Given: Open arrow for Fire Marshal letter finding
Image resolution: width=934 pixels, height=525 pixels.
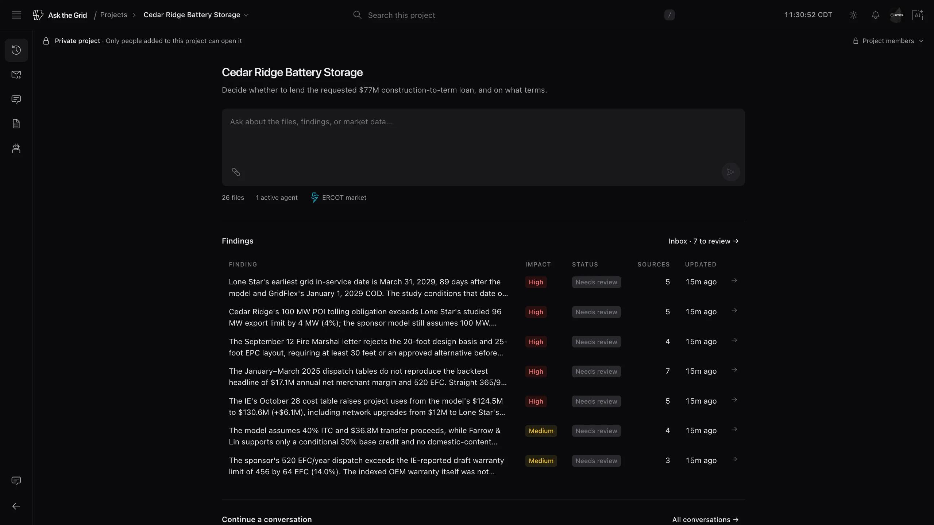Looking at the screenshot, I should [x=734, y=340].
